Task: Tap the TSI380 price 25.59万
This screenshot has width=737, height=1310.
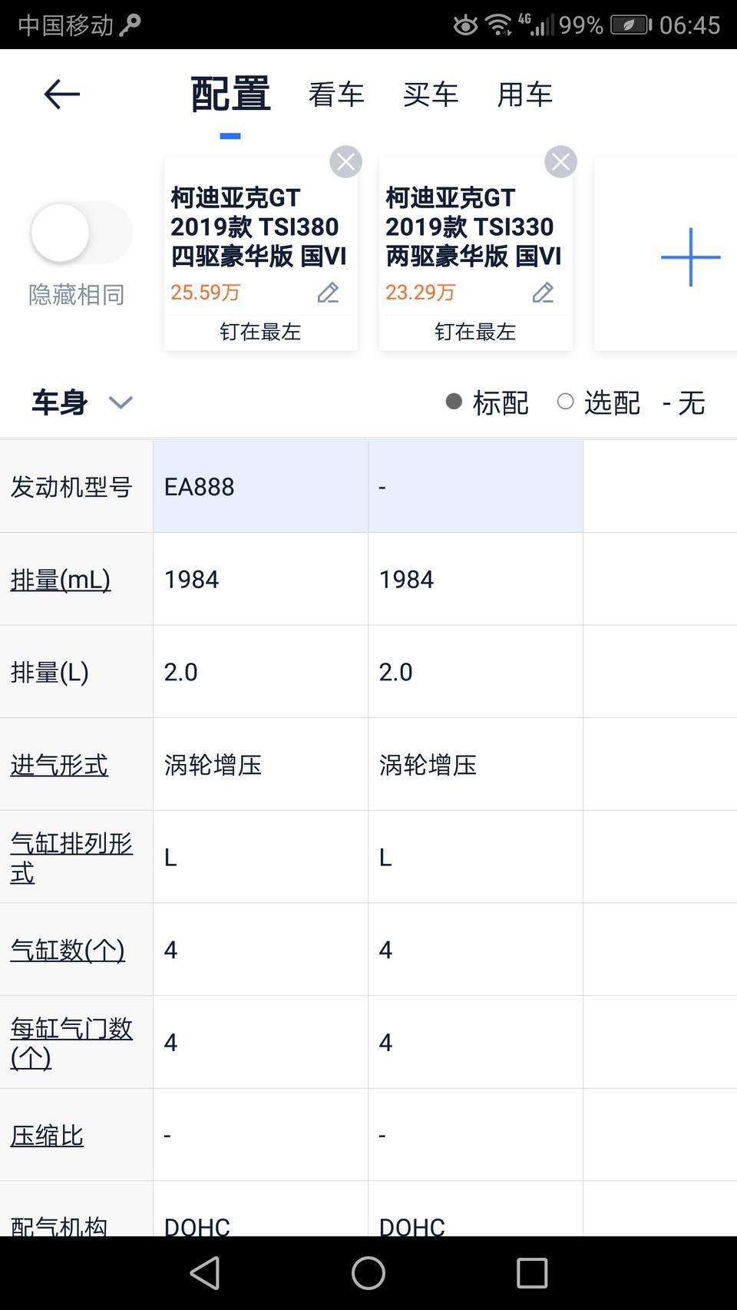Action: [206, 293]
